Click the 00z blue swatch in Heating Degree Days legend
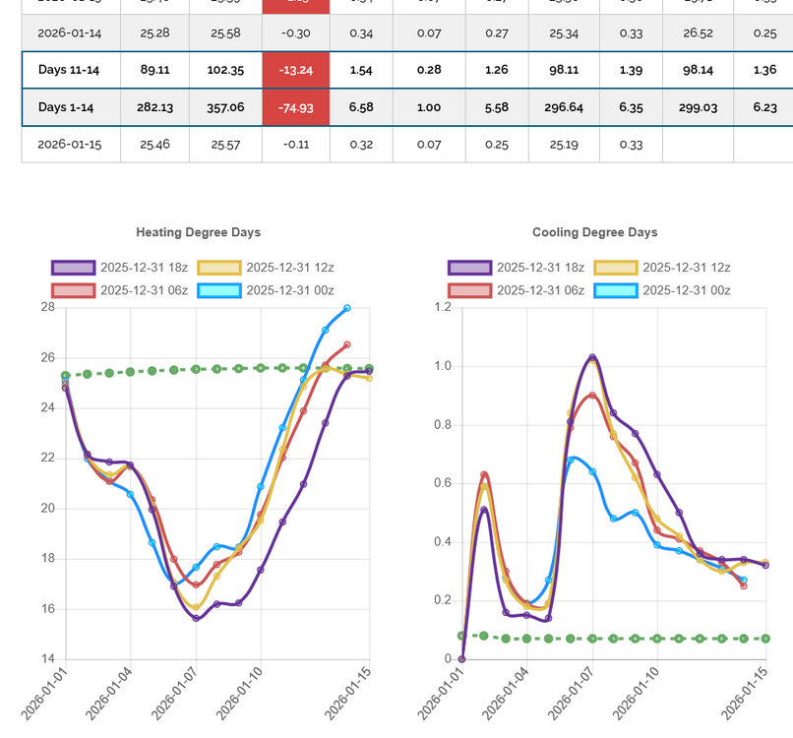This screenshot has width=793, height=738. click(218, 290)
